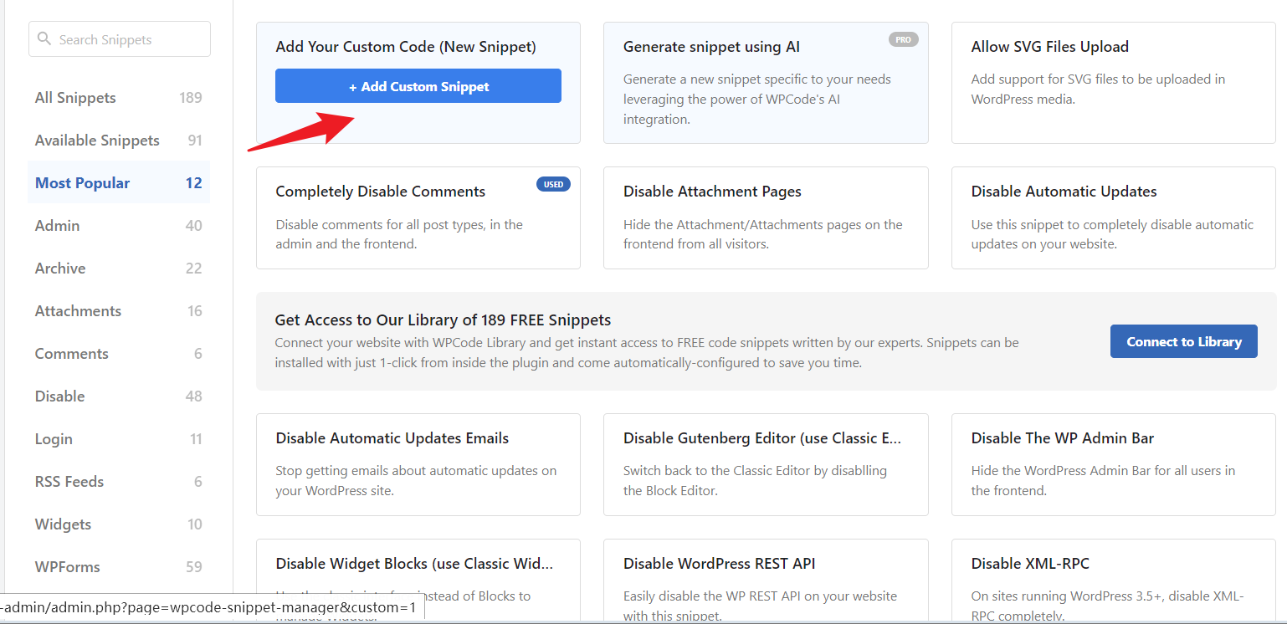Open the Generate snippet using AI card
1287x624 pixels.
pos(766,83)
